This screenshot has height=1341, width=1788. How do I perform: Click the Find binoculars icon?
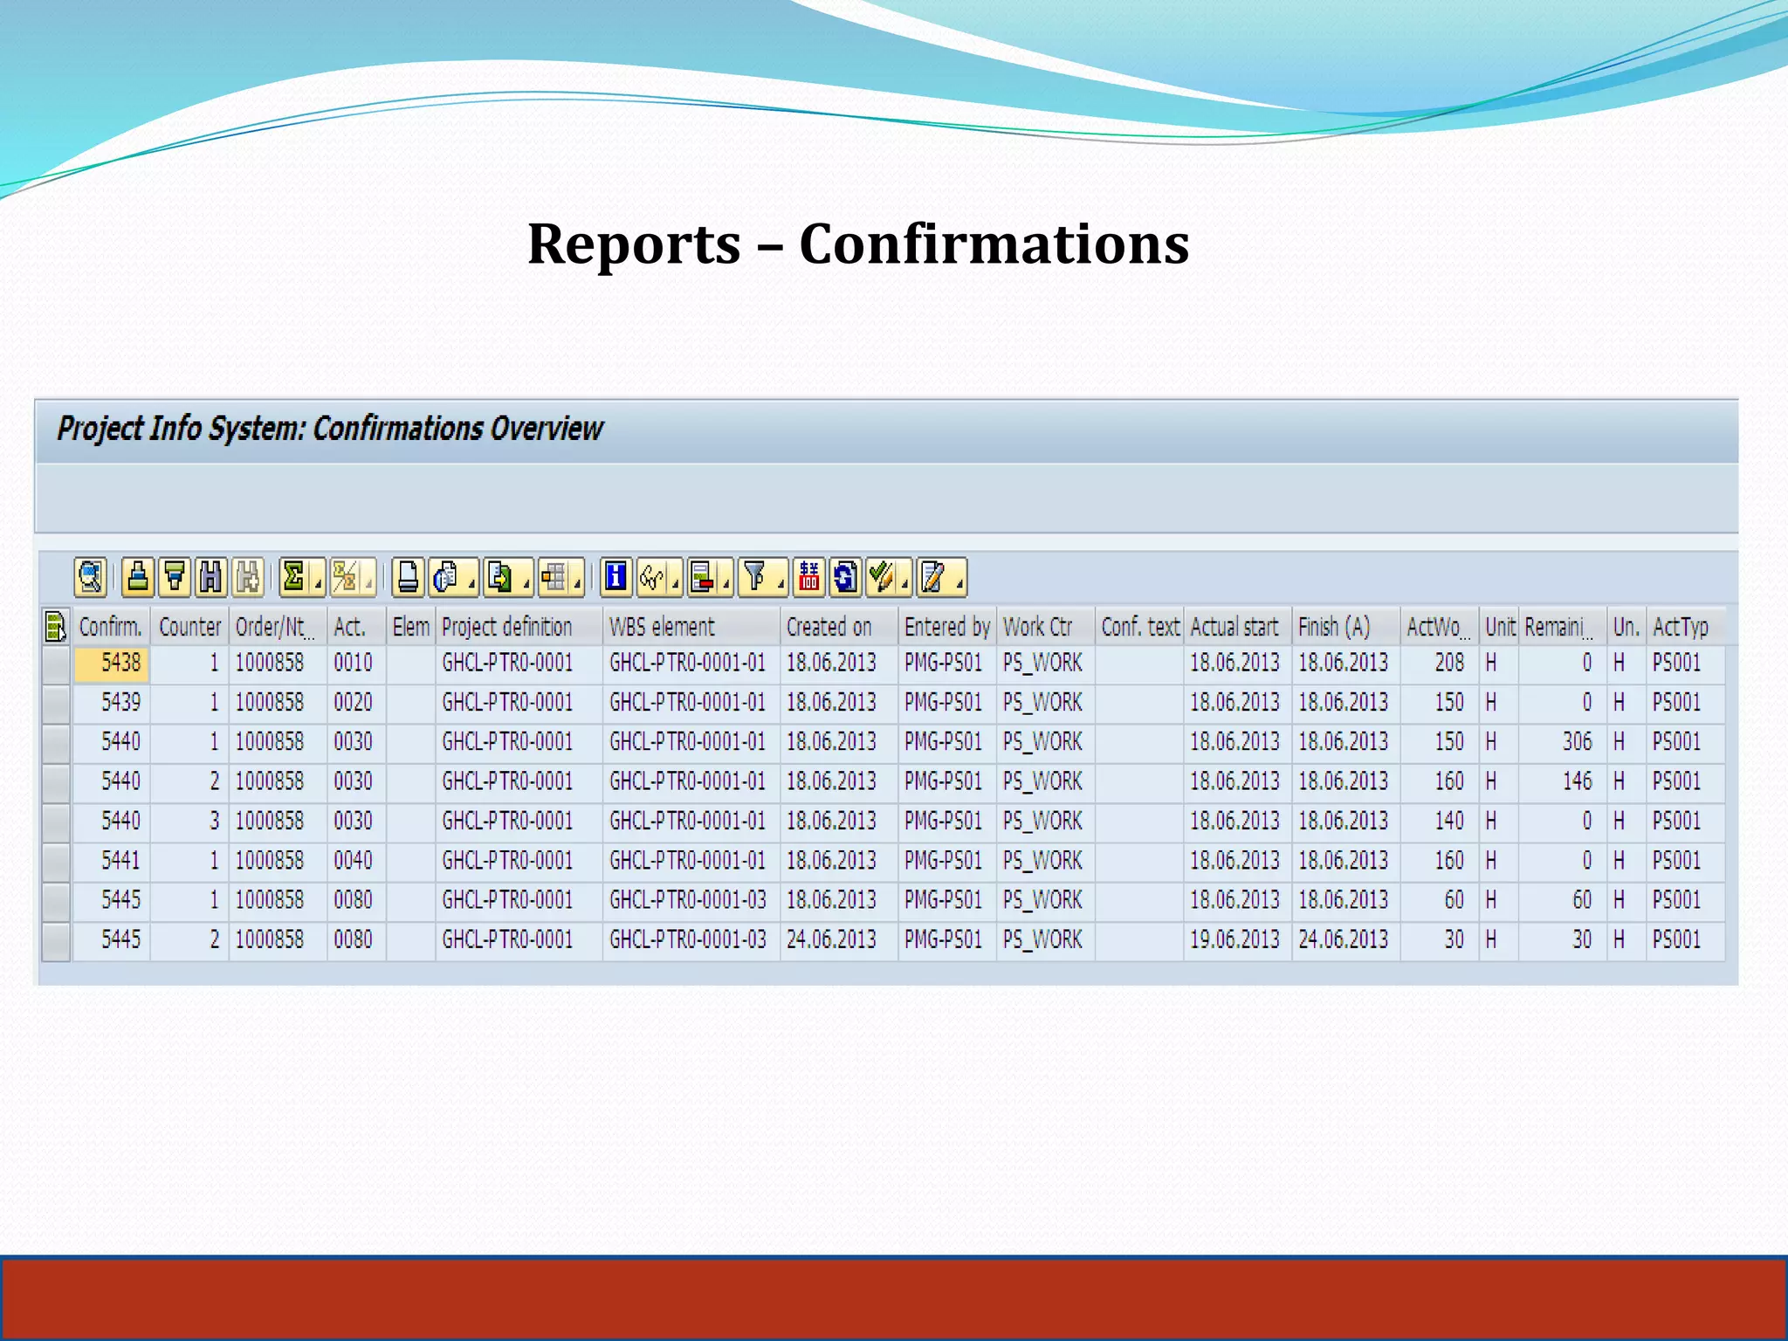click(x=211, y=577)
